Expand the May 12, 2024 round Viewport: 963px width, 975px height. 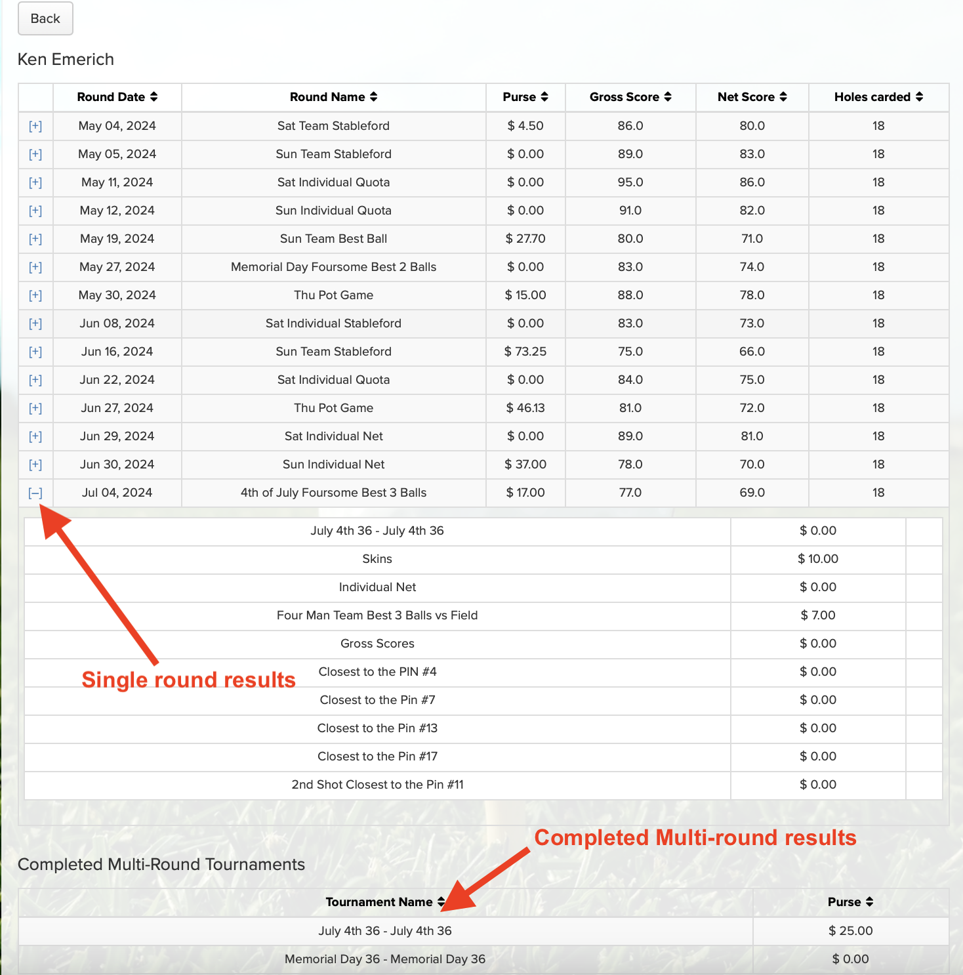pyautogui.click(x=35, y=211)
